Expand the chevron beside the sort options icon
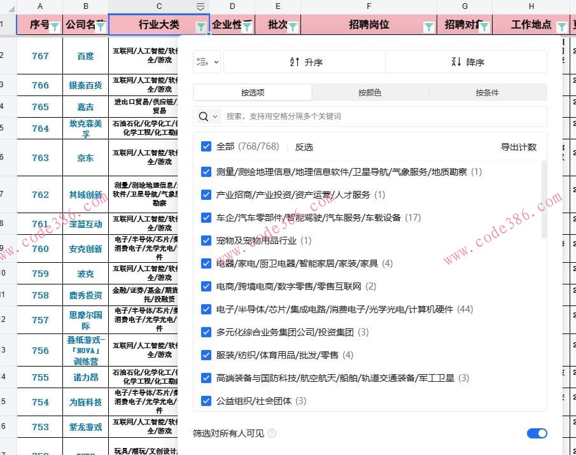The height and width of the screenshot is (455, 576). (x=215, y=62)
